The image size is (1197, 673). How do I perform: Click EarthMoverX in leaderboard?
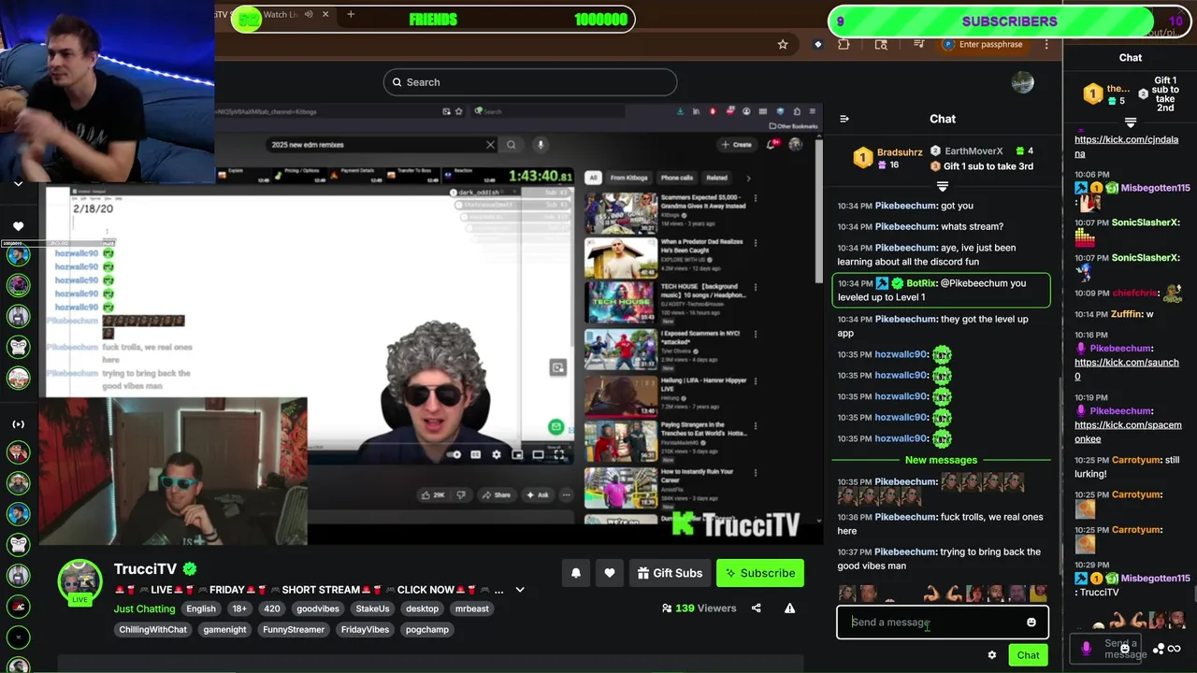[x=973, y=150]
